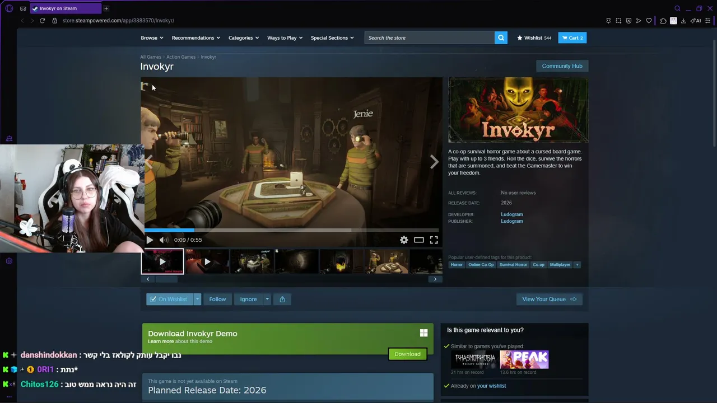Focus the Search the store field

coord(430,38)
